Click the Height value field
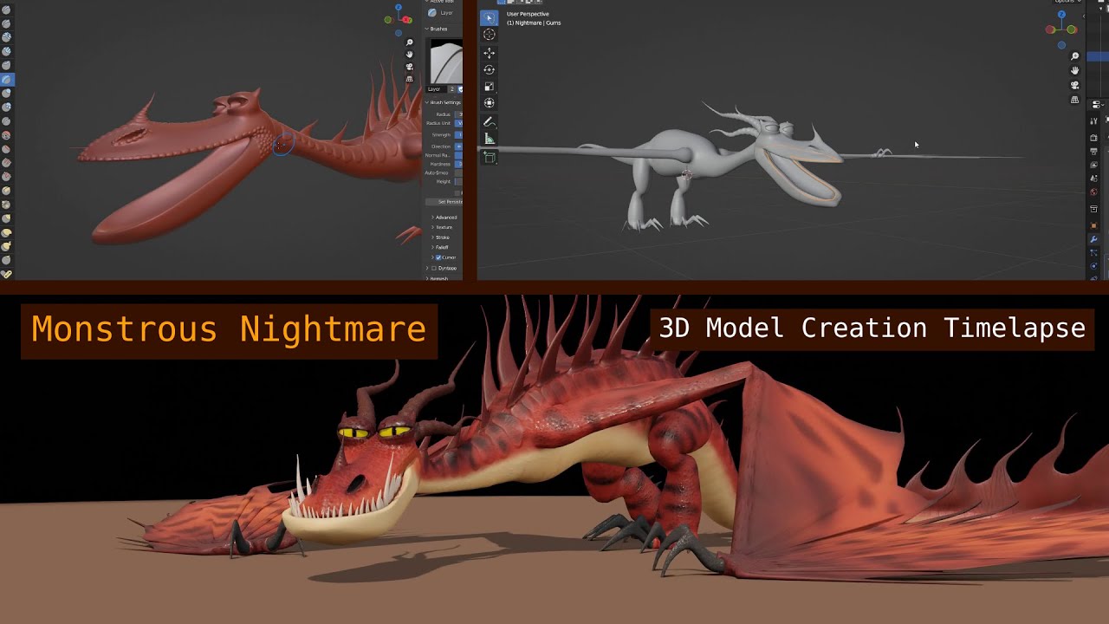 [458, 181]
